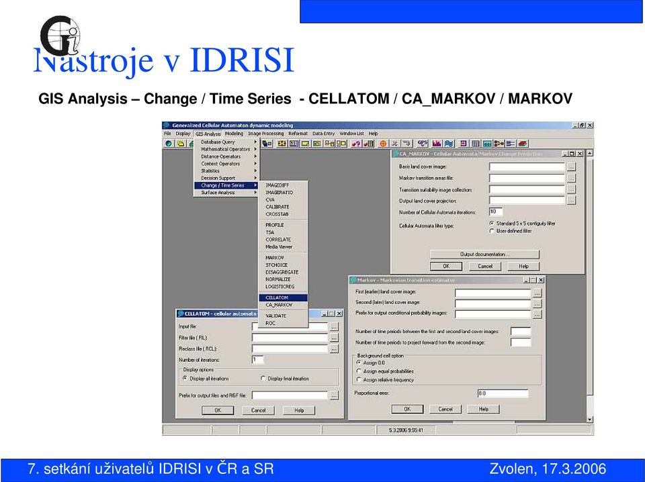Viewport: 645px width, 482px height.
Task: Click Output documentation button
Action: [484, 254]
